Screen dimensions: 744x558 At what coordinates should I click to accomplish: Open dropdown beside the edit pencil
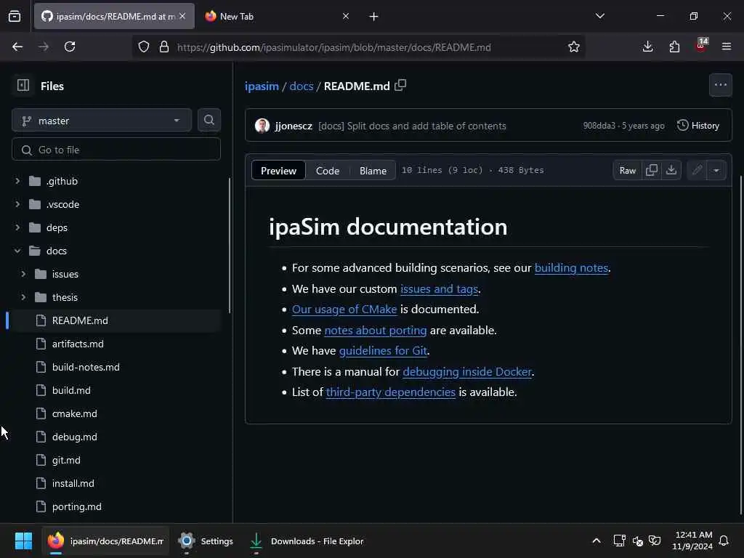[716, 170]
